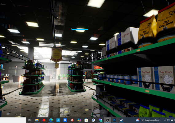Open the Steam taskbar icon
The width and height of the screenshot is (175, 123).
[122, 120]
